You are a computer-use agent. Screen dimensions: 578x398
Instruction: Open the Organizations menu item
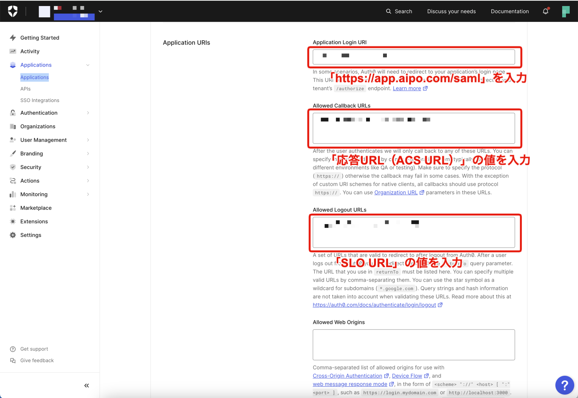tap(38, 127)
